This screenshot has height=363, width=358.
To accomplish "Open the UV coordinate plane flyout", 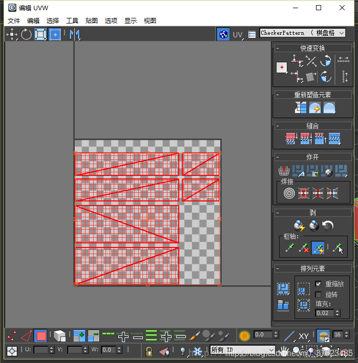I will tap(238, 35).
